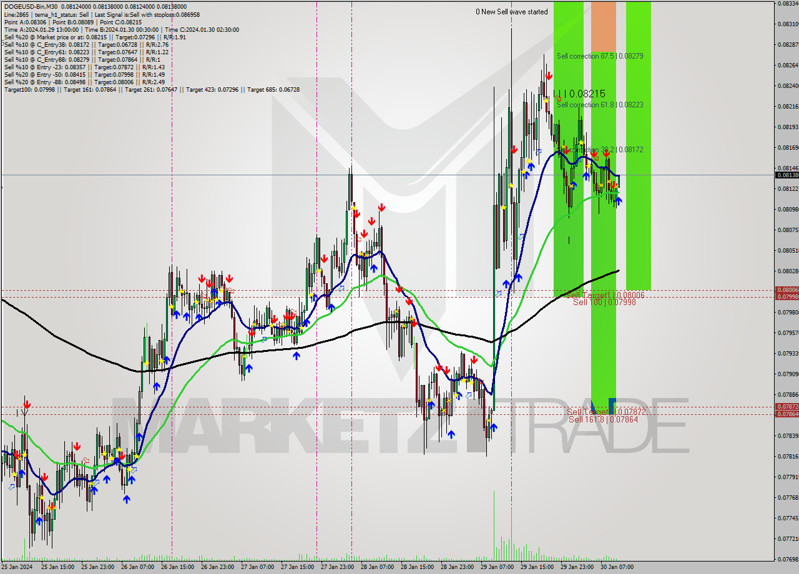Click the red 0.07864 price tag on axis
The height and width of the screenshot is (574, 799).
787,414
